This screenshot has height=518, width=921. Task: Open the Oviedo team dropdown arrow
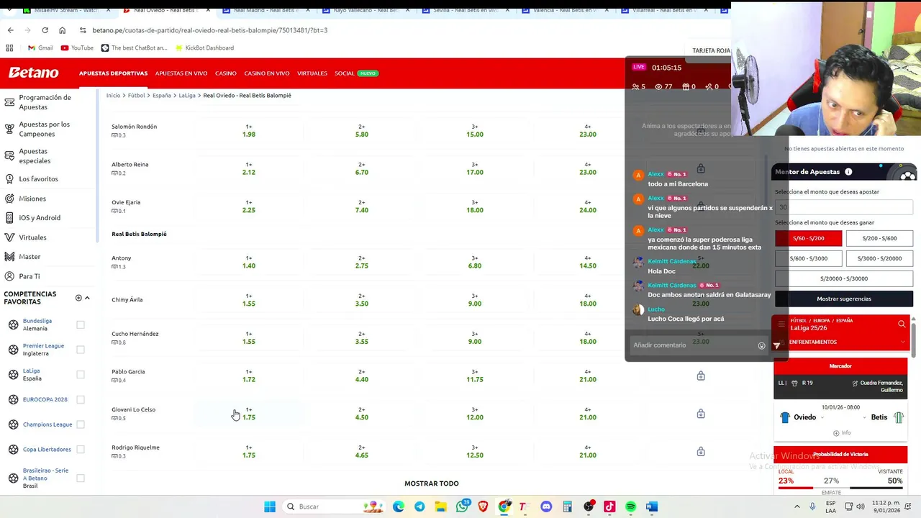(x=822, y=418)
